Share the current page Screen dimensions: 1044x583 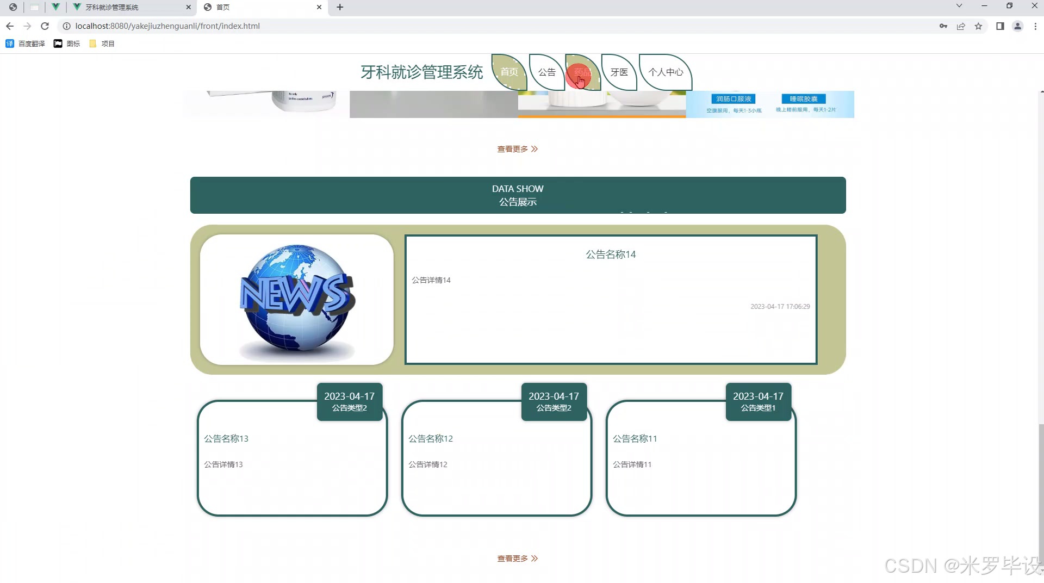tap(961, 26)
